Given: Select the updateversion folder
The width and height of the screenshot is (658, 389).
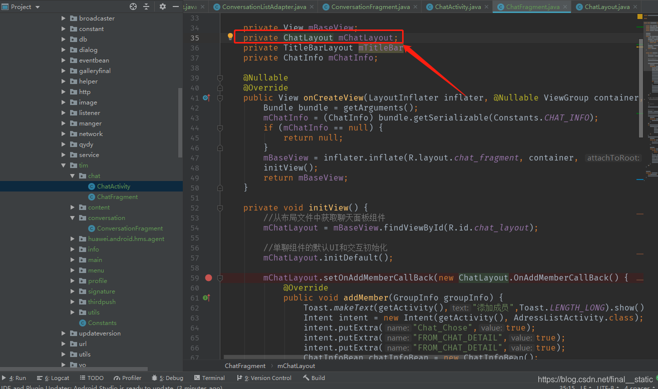Looking at the screenshot, I should [100, 333].
